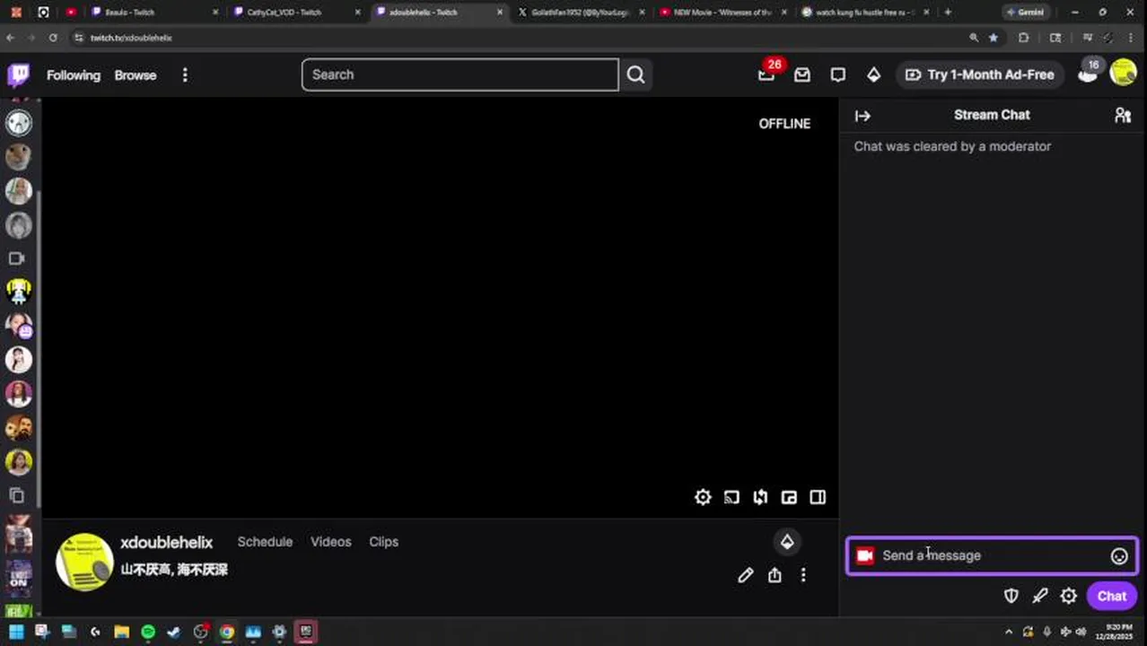Click the Chromecast icon in player

pos(731,497)
